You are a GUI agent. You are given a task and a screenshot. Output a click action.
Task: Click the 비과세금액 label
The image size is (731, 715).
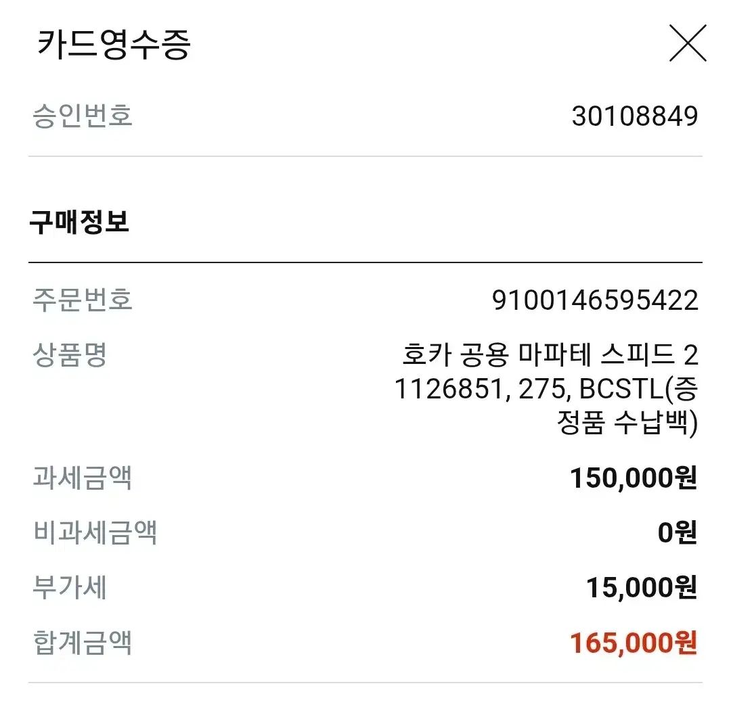click(95, 533)
